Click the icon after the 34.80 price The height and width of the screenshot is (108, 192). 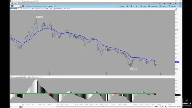pyautogui.click(x=56, y=6)
